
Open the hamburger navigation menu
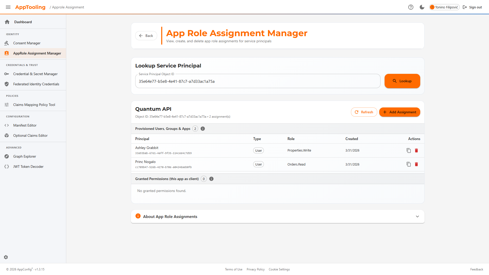(8, 7)
